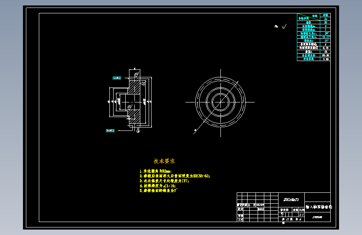Click the roughness triangle symbol atop the section view
The width and height of the screenshot is (362, 235).
(x=137, y=74)
